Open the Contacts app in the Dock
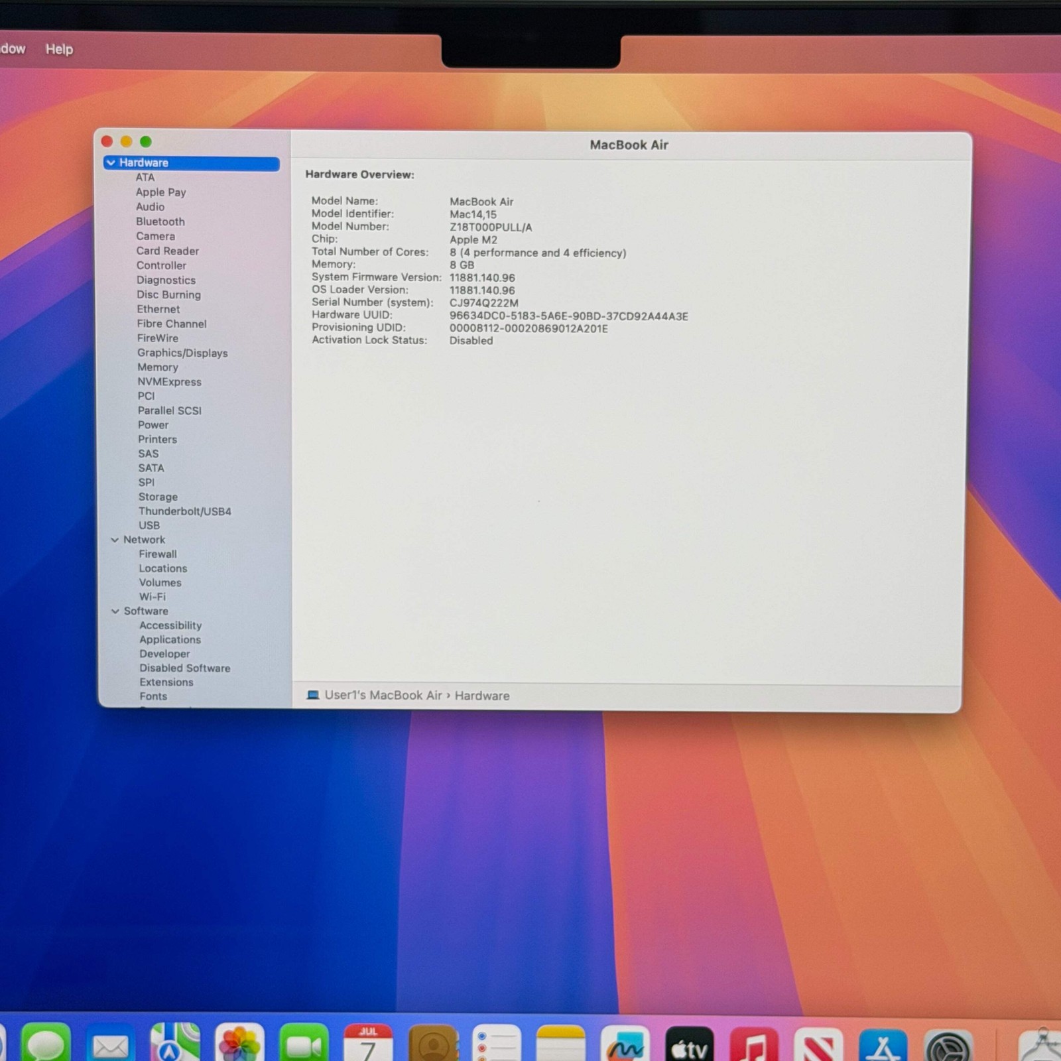The image size is (1061, 1061). point(433,1044)
